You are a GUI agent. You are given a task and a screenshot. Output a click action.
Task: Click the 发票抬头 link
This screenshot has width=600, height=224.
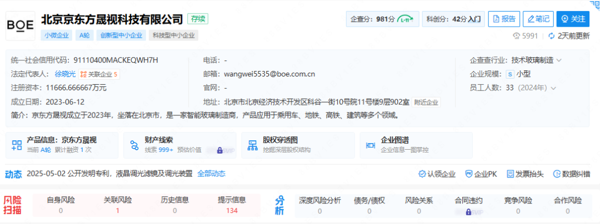click(x=525, y=174)
